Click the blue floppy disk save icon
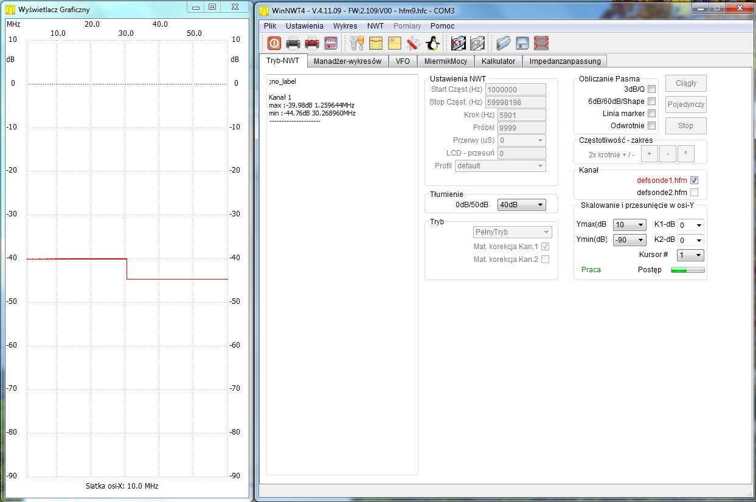756x502 pixels. (522, 43)
